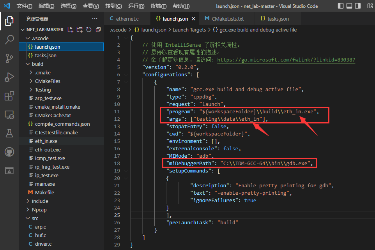Open Run and Debug view
This screenshot has width=375, height=250.
pos(9,77)
